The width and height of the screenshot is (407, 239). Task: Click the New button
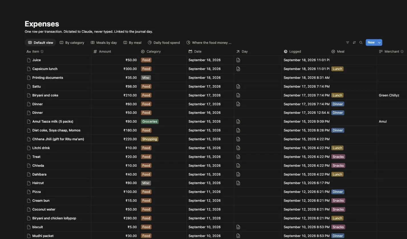[x=371, y=42]
